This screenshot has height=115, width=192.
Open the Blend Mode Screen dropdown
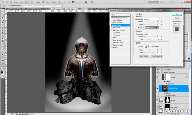151,19
